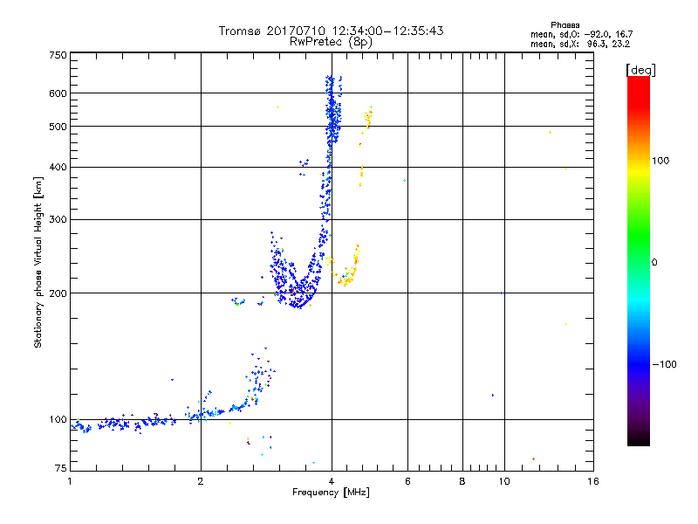Click the '750' y-axis tick label
The height and width of the screenshot is (524, 698).
pyautogui.click(x=58, y=55)
